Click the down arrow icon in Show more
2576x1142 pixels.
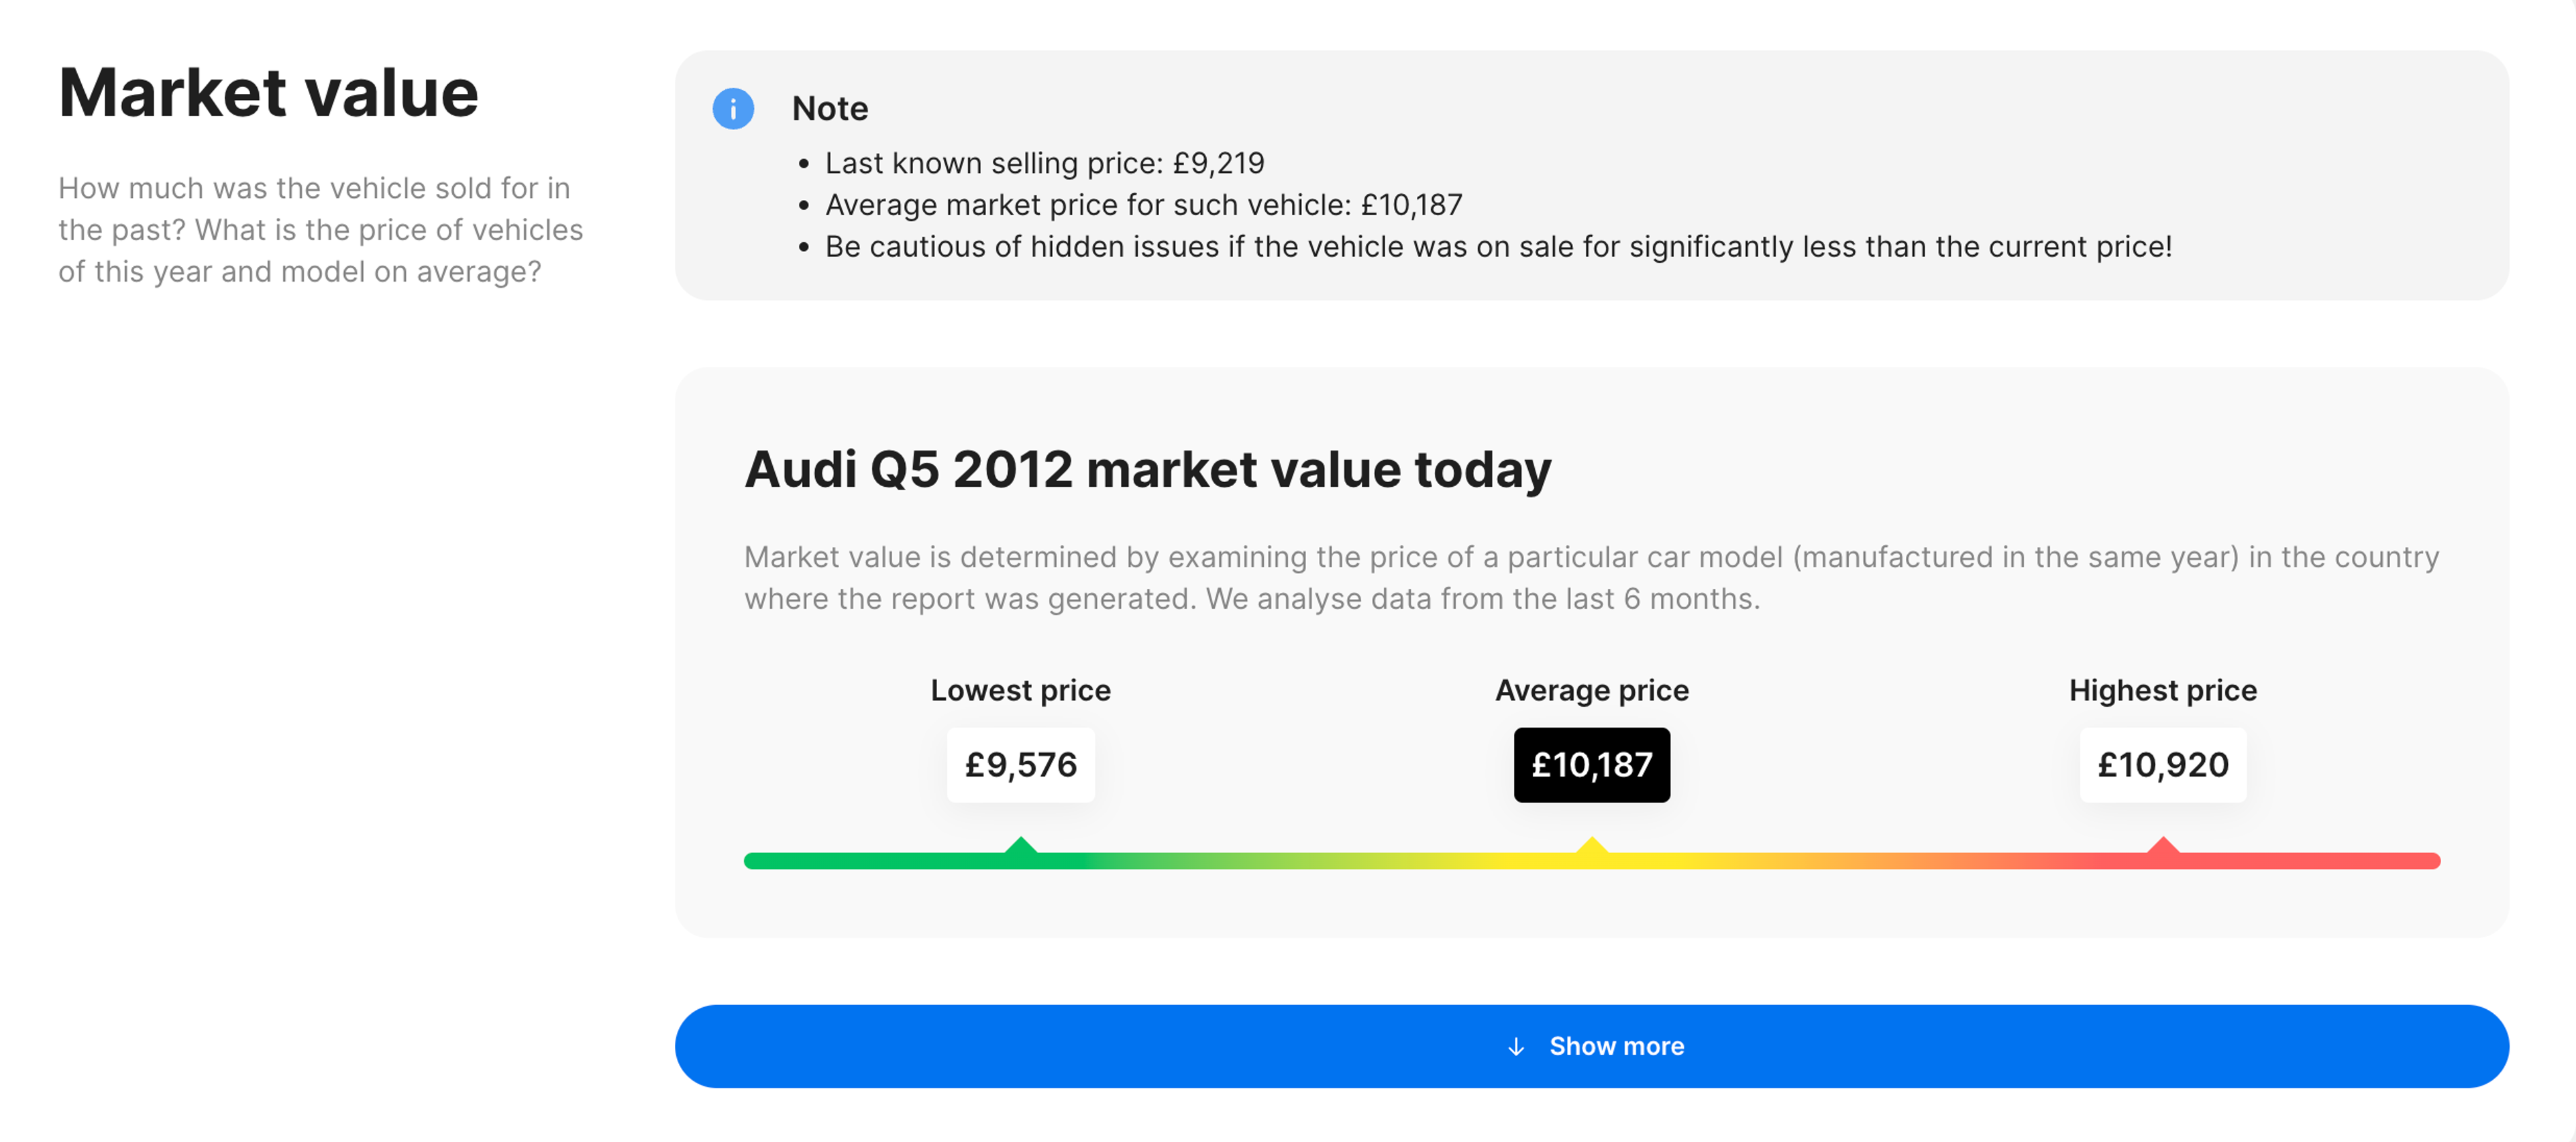click(1516, 1046)
